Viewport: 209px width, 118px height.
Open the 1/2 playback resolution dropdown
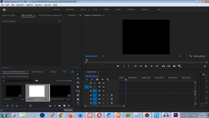click(x=182, y=56)
